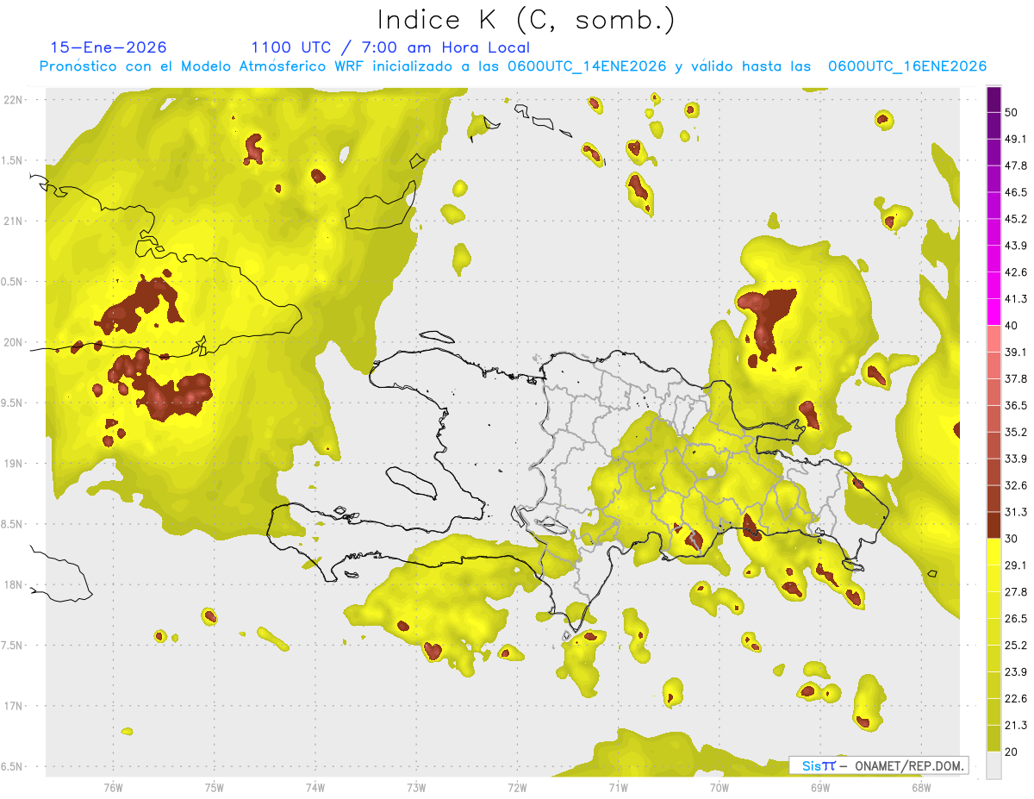This screenshot has height=799, width=1034.
Task: Click the brown legend swatch between 30 and 31.3
Action: (994, 525)
